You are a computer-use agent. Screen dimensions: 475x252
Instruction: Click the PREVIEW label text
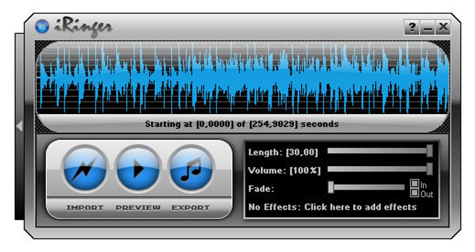138,208
